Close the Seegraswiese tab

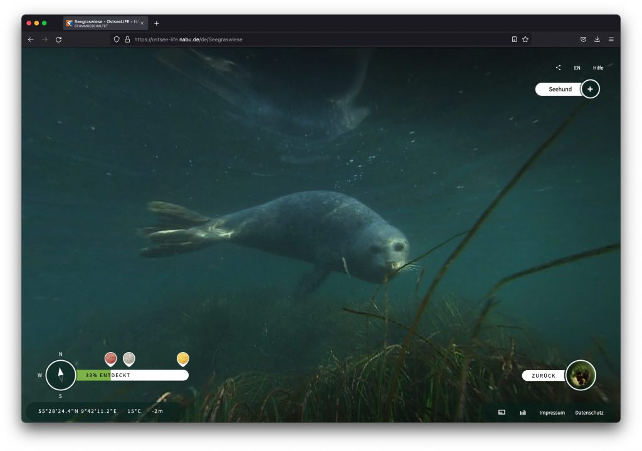click(x=142, y=23)
